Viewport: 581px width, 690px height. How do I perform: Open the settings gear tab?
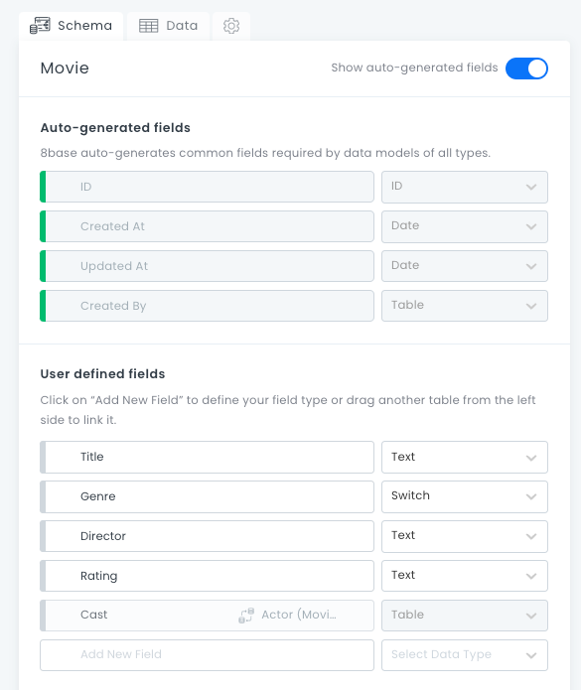click(x=231, y=26)
